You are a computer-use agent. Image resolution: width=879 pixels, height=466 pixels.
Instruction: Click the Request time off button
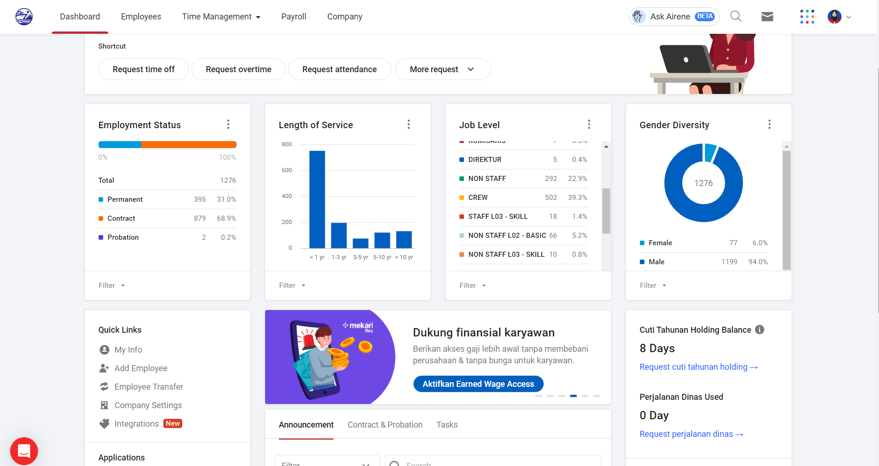tap(144, 69)
